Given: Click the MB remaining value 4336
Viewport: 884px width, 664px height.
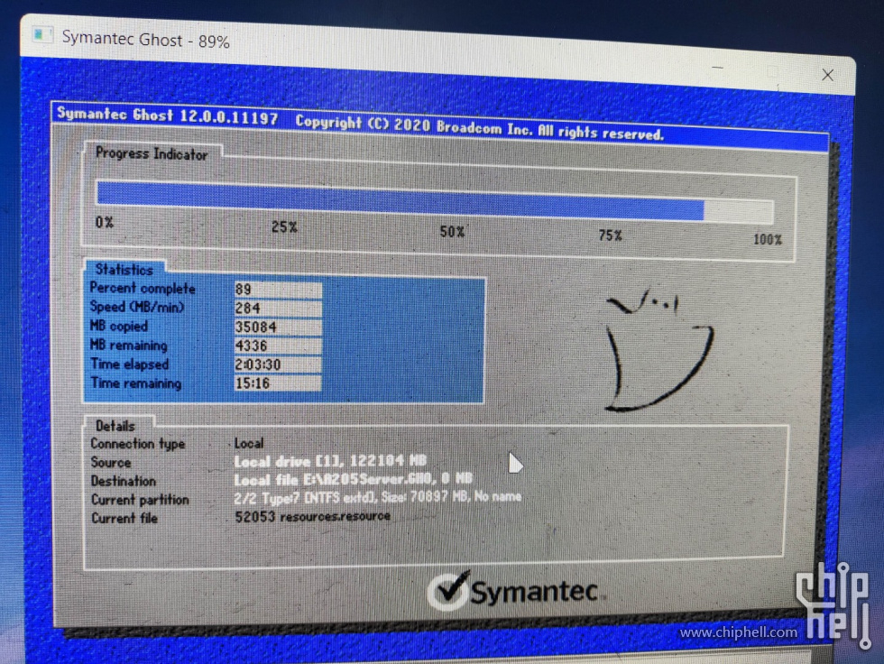Looking at the screenshot, I should point(278,346).
